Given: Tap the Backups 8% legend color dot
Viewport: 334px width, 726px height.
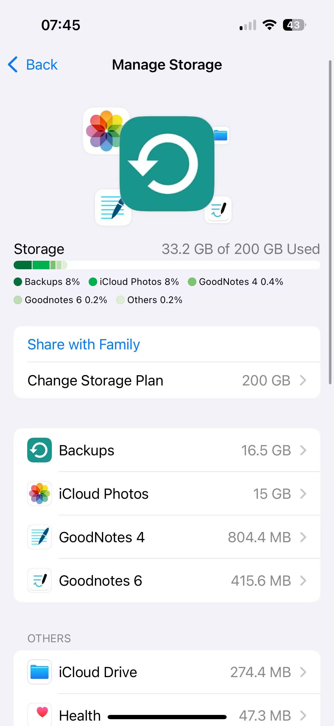Looking at the screenshot, I should pyautogui.click(x=18, y=282).
